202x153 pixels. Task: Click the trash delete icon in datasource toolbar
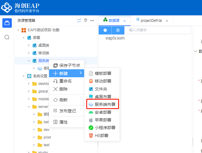click(x=118, y=30)
